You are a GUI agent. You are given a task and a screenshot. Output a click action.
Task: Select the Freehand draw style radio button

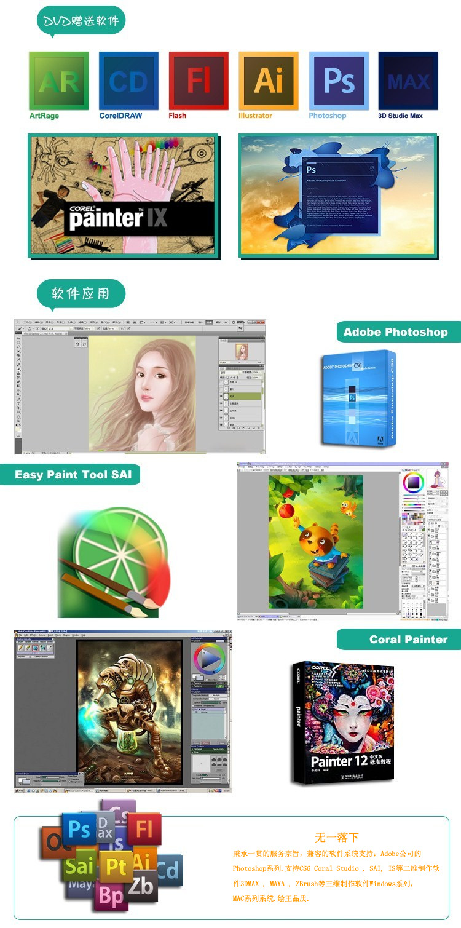69,779
